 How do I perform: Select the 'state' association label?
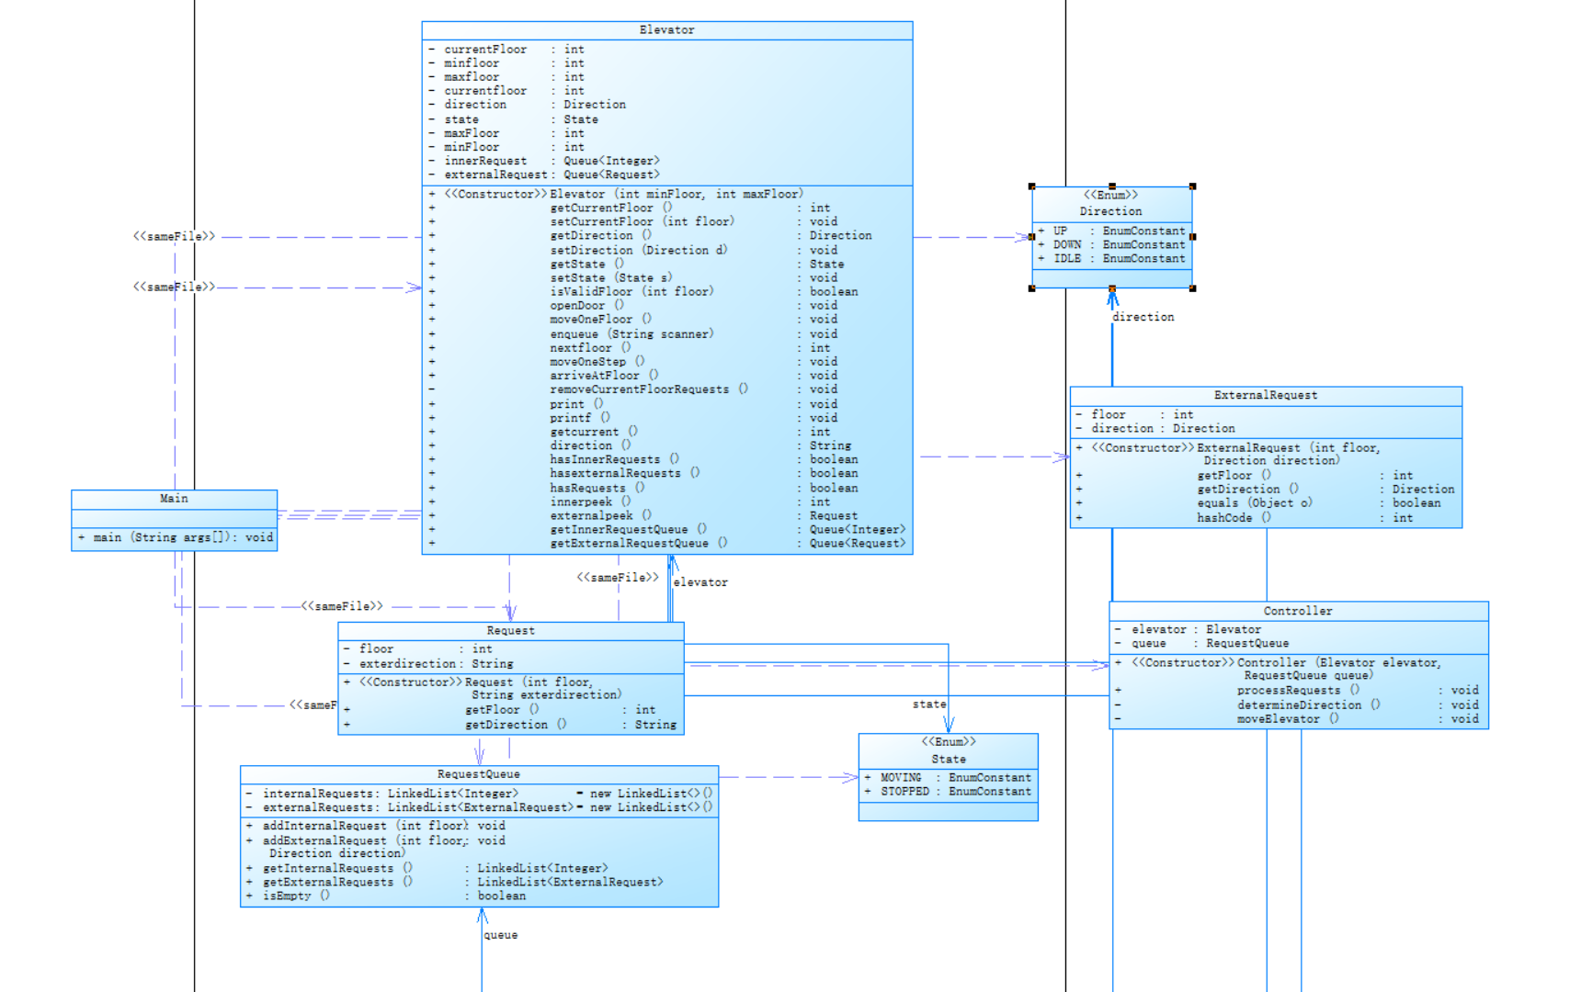929,705
